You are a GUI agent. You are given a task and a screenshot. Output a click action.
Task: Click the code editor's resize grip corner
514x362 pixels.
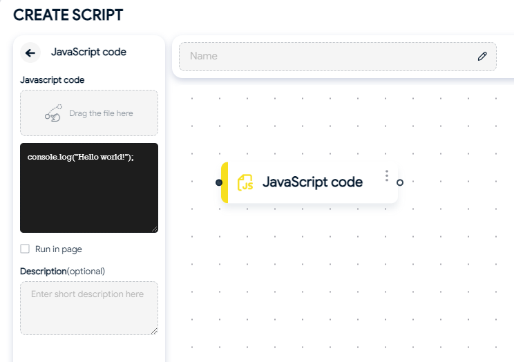click(154, 229)
